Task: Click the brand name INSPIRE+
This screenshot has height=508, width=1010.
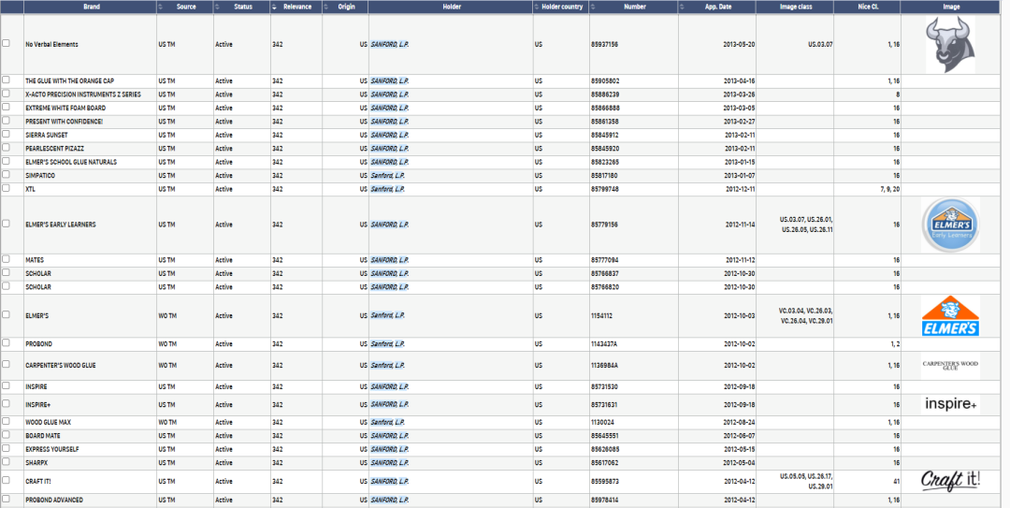Action: [x=38, y=405]
